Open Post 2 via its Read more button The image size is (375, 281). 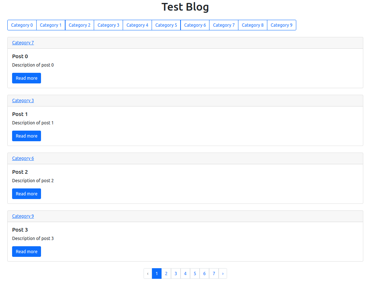click(x=26, y=194)
